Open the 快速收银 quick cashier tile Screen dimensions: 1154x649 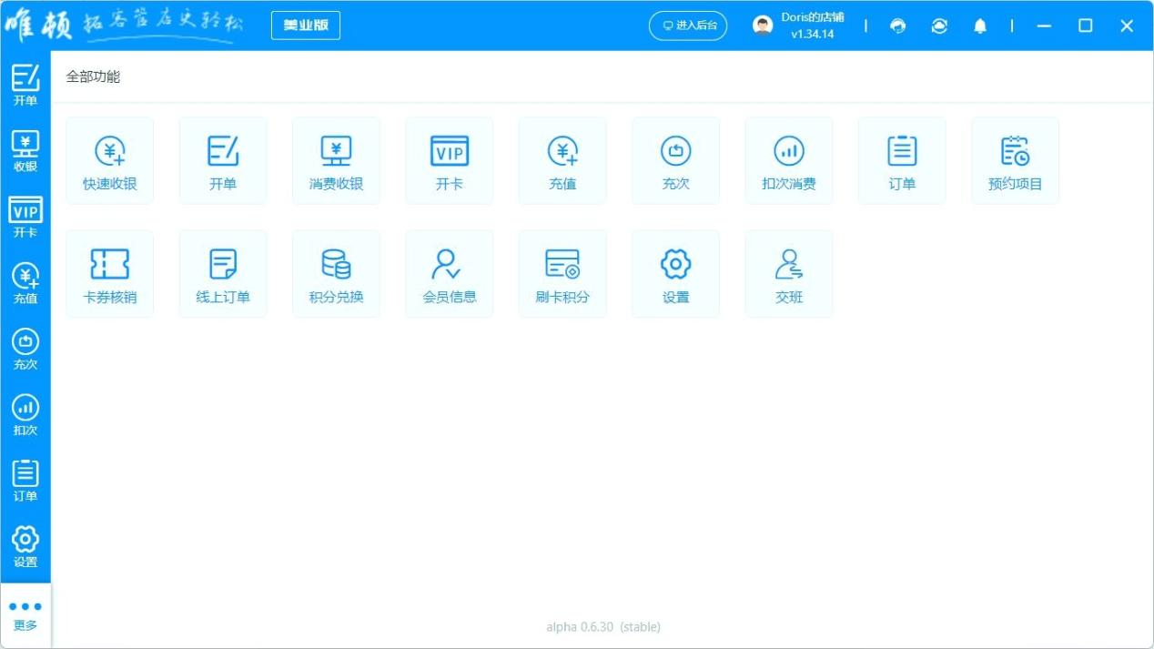pos(109,160)
